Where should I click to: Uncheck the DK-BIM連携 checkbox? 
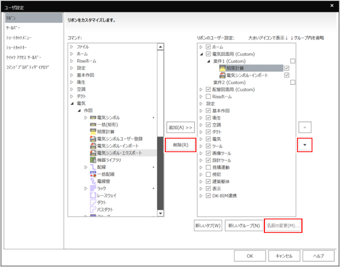click(208, 195)
